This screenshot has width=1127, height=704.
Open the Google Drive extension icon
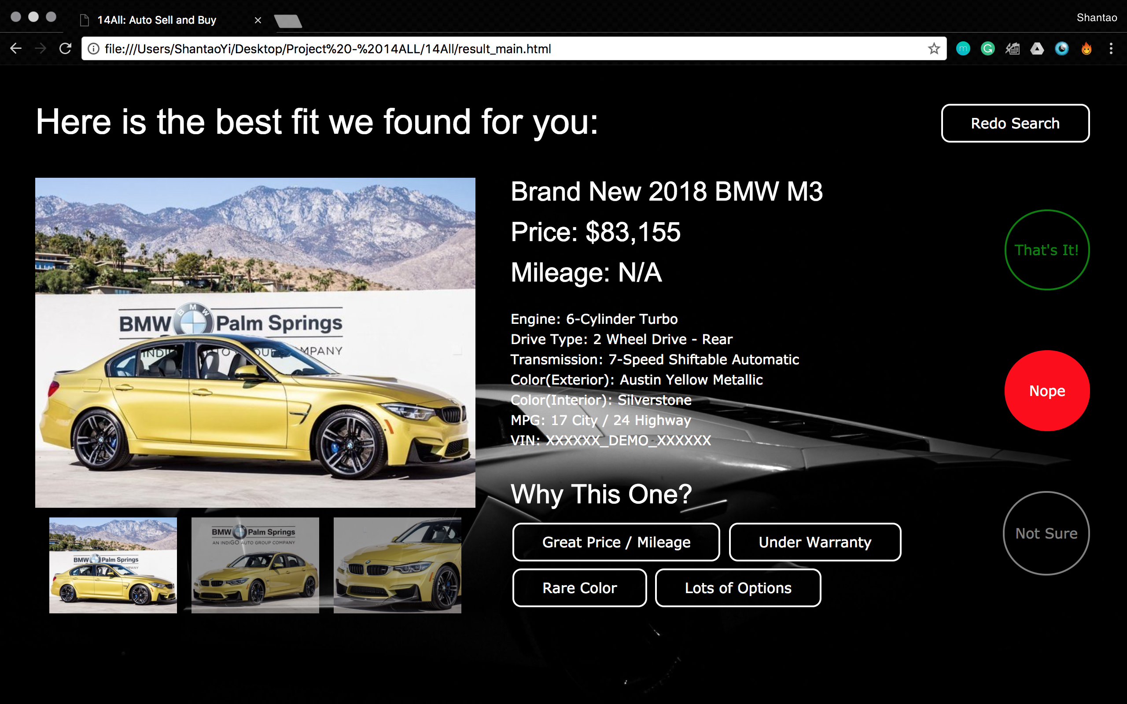[1037, 48]
